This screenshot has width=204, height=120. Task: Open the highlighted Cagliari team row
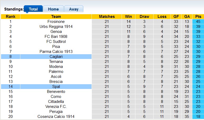click(x=56, y=57)
